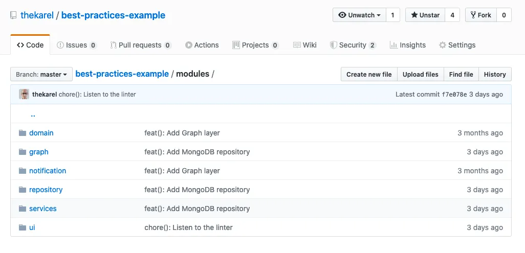525x253 pixels.
Task: Click '3 days ago' in the ui row
Action: pos(485,227)
